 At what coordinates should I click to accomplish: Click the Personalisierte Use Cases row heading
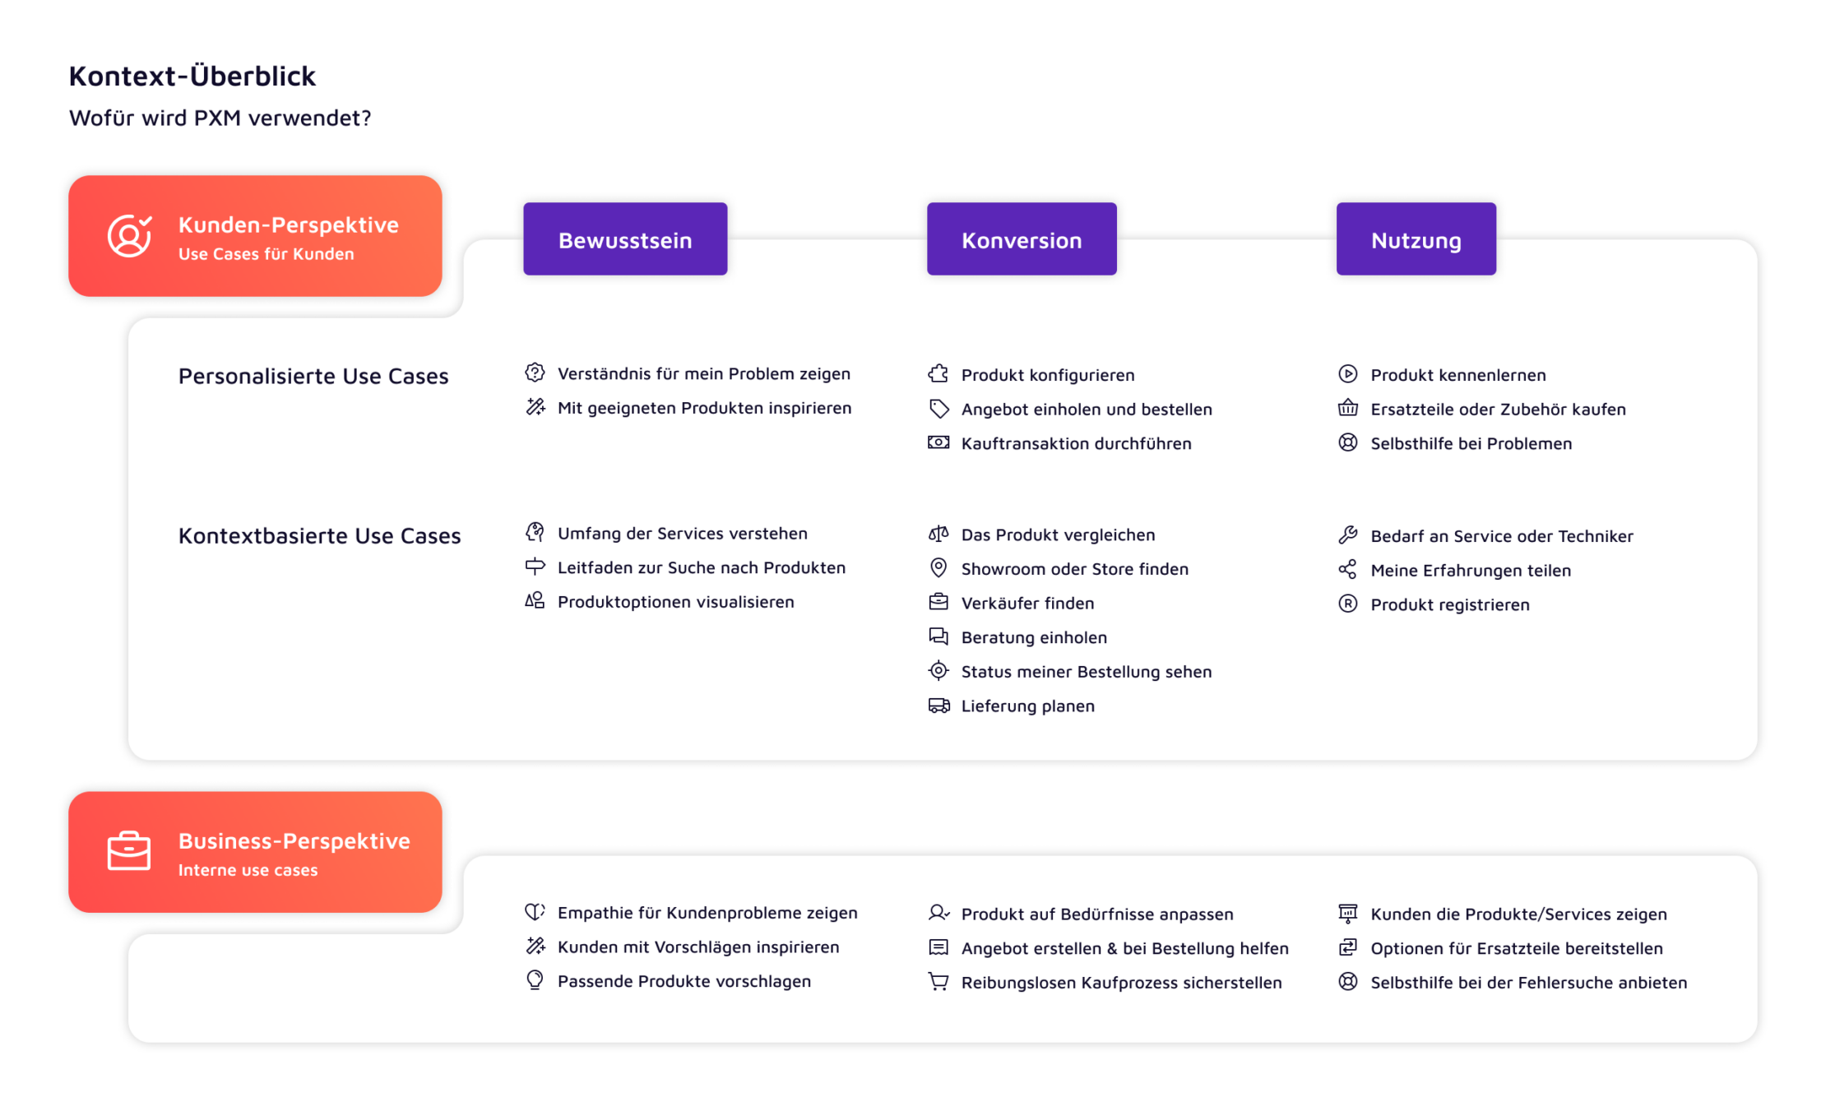tap(313, 376)
